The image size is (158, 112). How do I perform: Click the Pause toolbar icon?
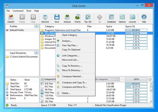click(22, 17)
